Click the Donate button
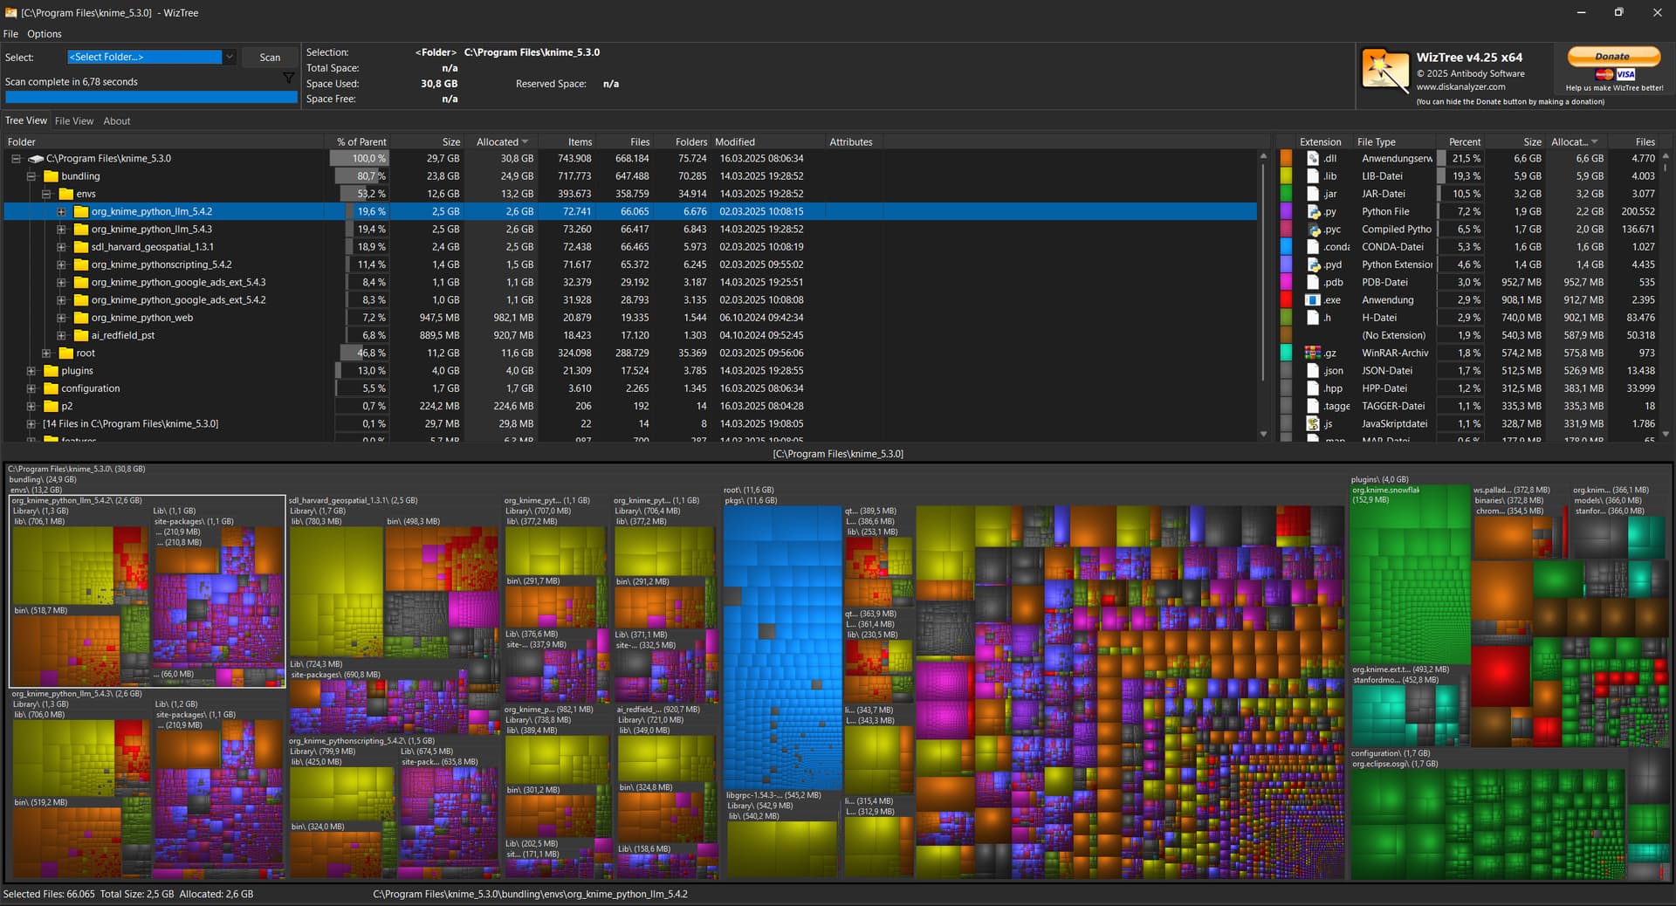1676x906 pixels. pos(1613,57)
